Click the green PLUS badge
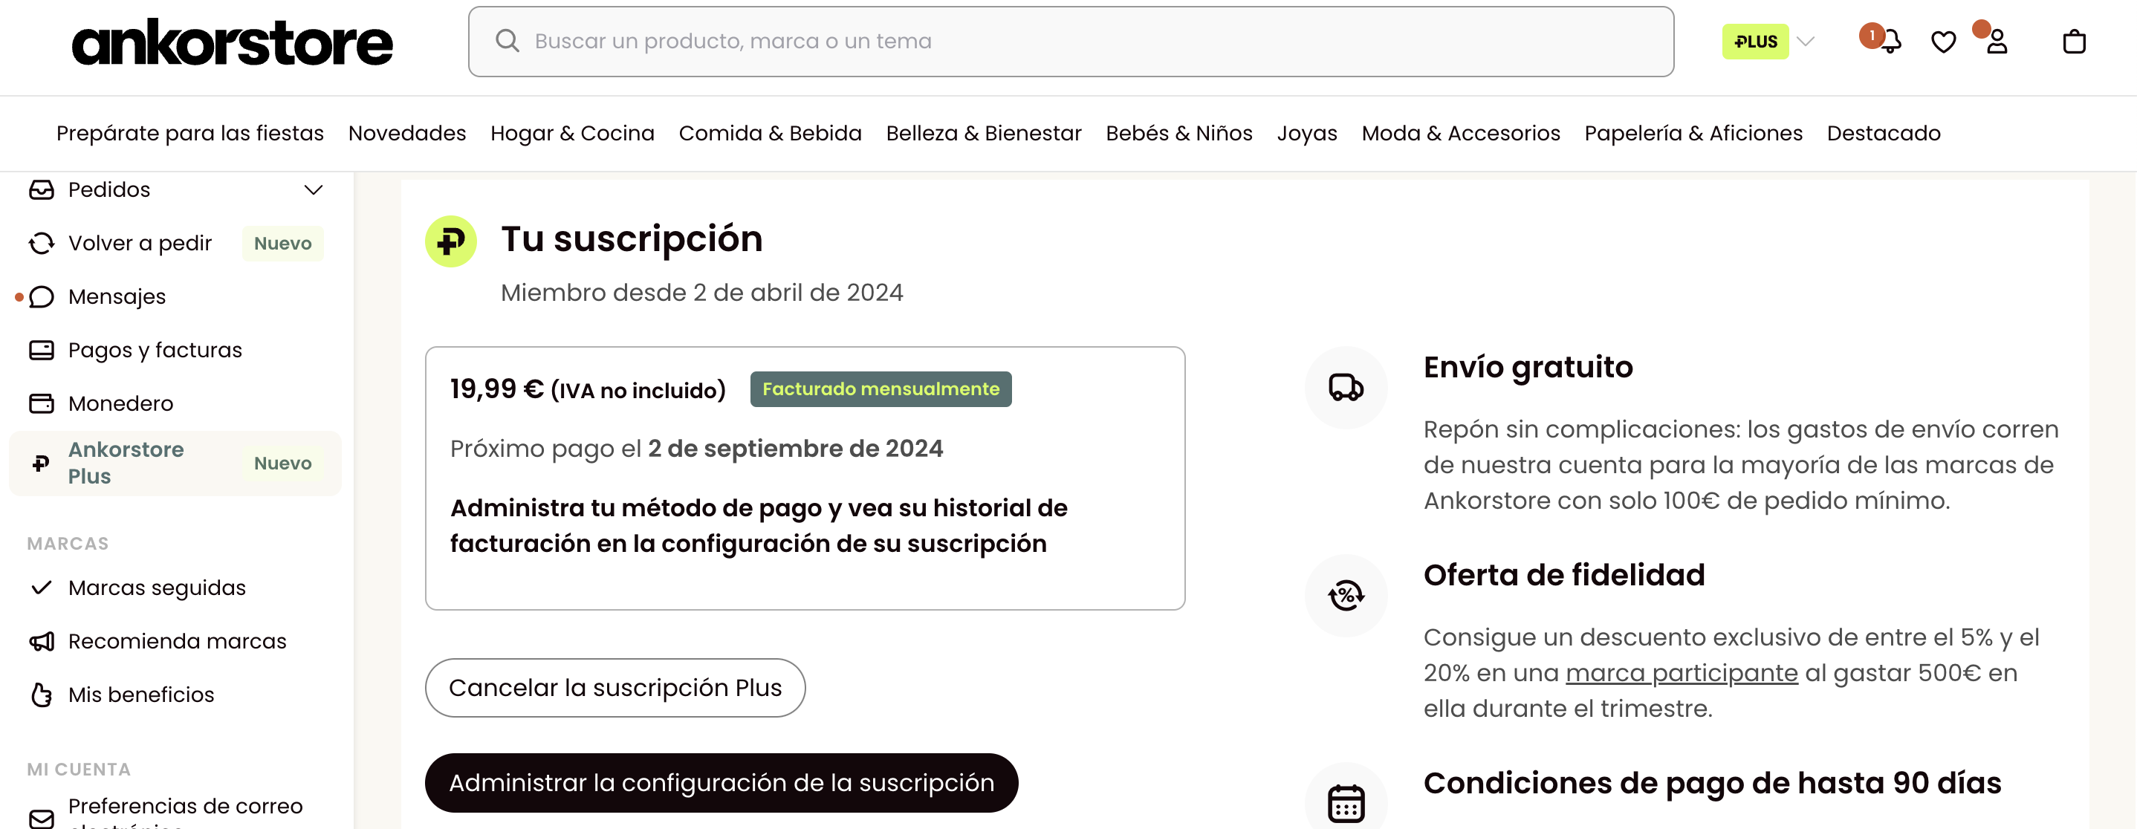 [1755, 42]
